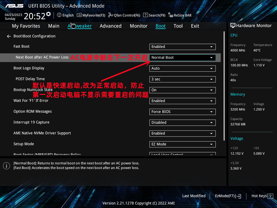
Task: Open MyFavorite(F3) menu
Action: pyautogui.click(x=91, y=15)
